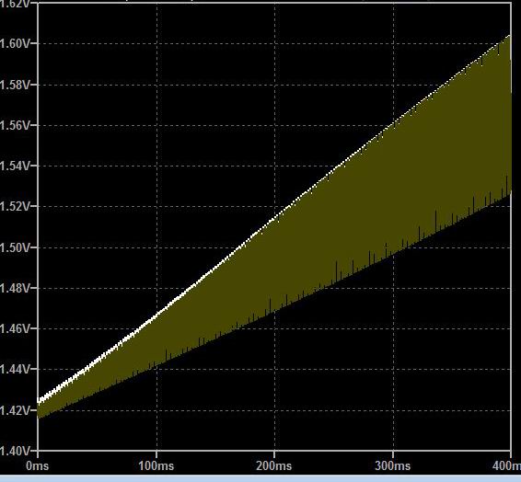Screen dimensions: 521x482
Task: Select the 1.50V vertical axis label
Action: 15,247
